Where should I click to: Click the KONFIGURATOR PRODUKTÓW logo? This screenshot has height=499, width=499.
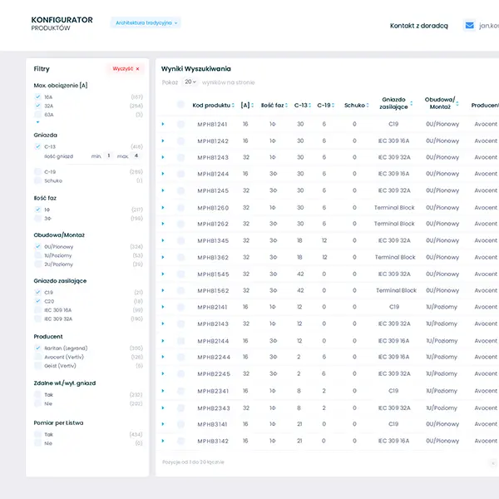(62, 23)
